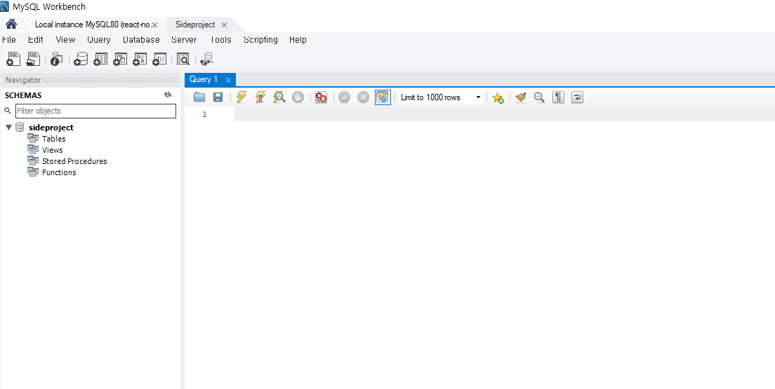
Task: Run EXPLAIN on the current statement
Action: 279,97
